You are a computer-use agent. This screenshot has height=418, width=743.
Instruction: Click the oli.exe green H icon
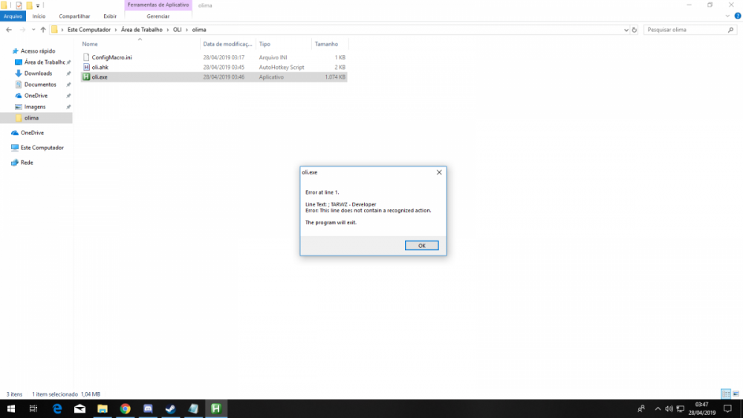(x=86, y=76)
